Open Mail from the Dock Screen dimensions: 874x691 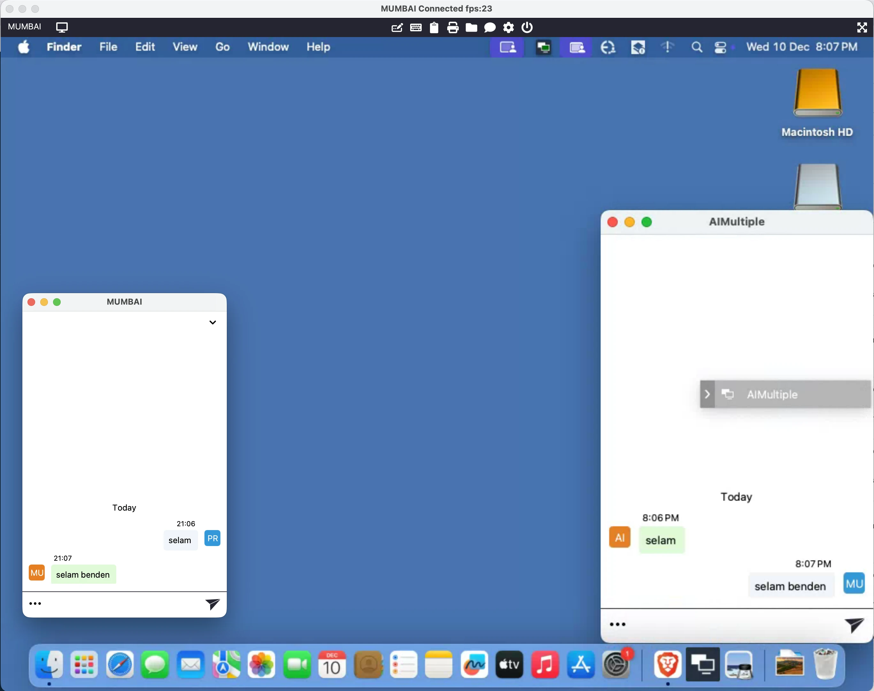tap(191, 664)
